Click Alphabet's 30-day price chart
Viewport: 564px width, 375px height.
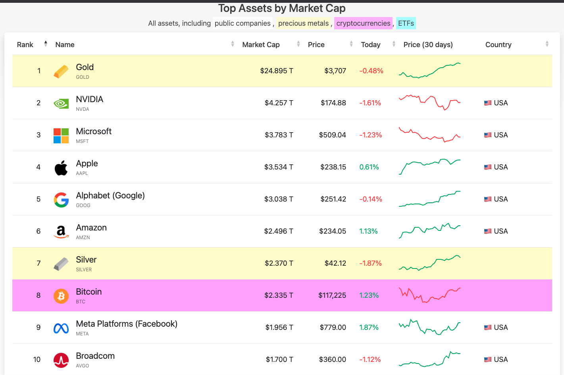point(429,199)
